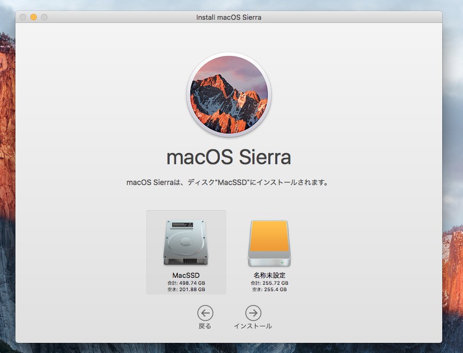The height and width of the screenshot is (353, 463).
Task: Click the MacSSD disk name
Action: (186, 275)
